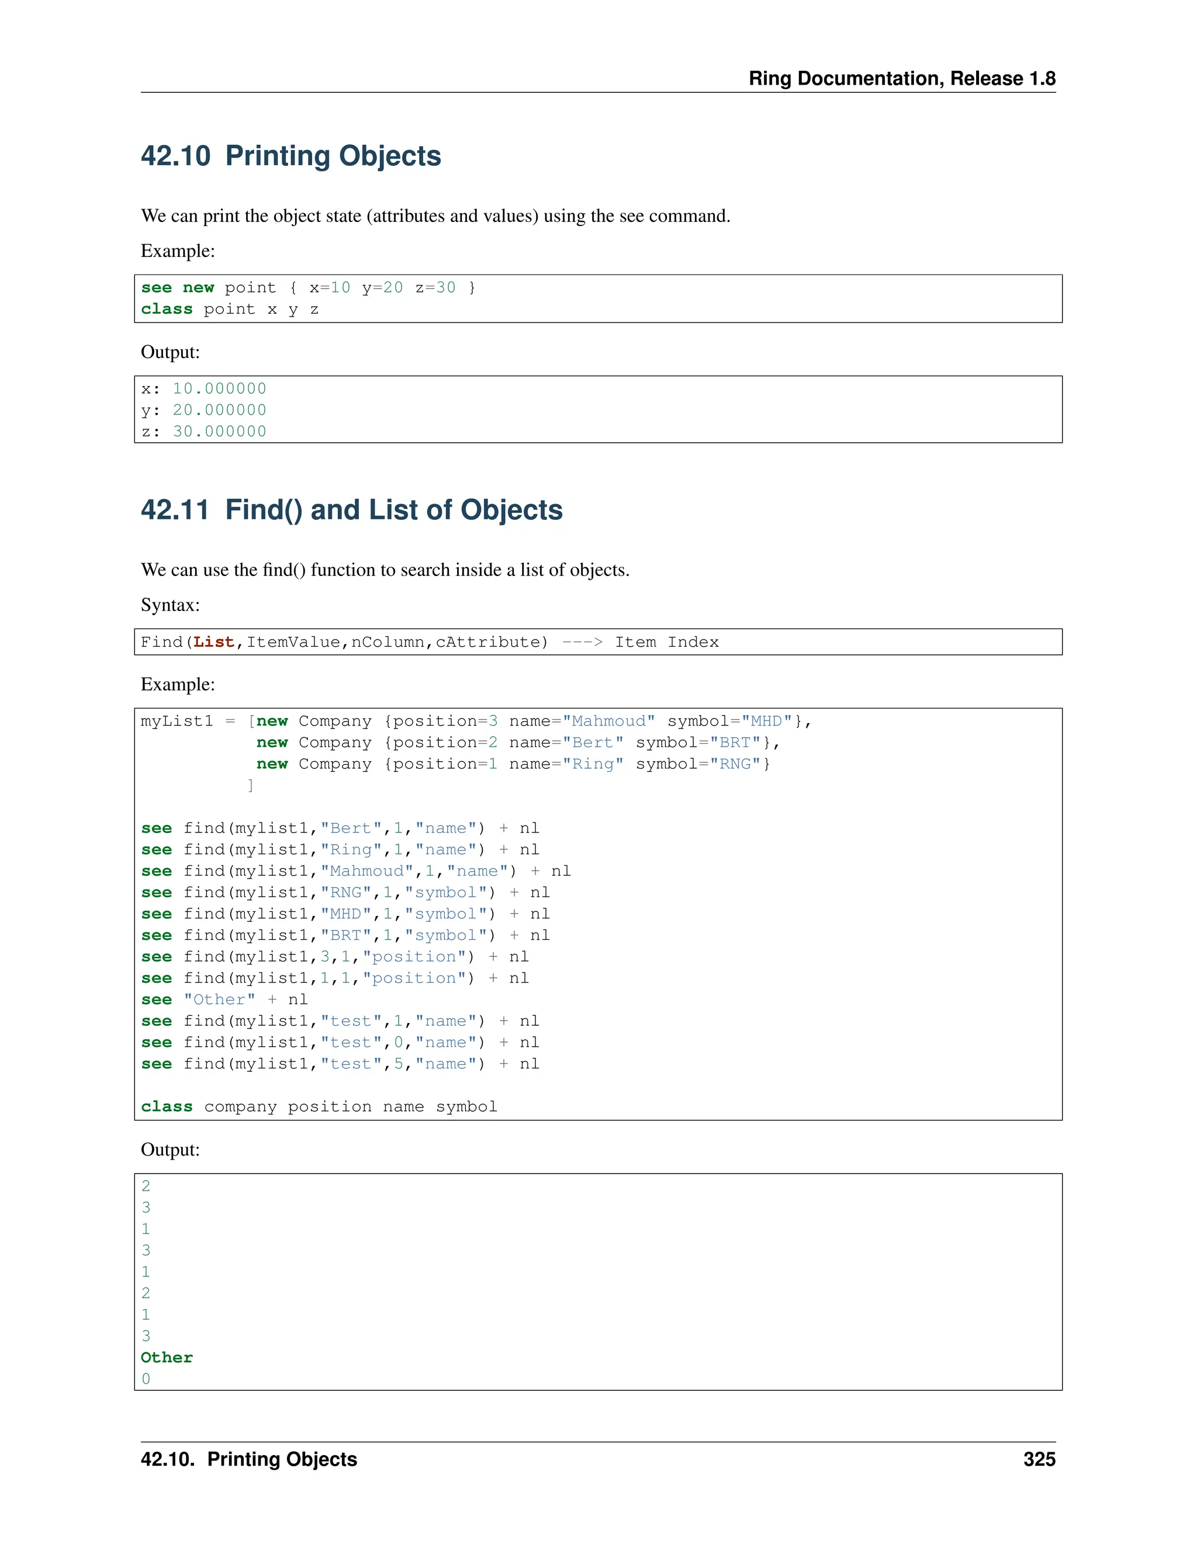Click line find(mylist1,"RNG",1,"symbol")

point(345,893)
